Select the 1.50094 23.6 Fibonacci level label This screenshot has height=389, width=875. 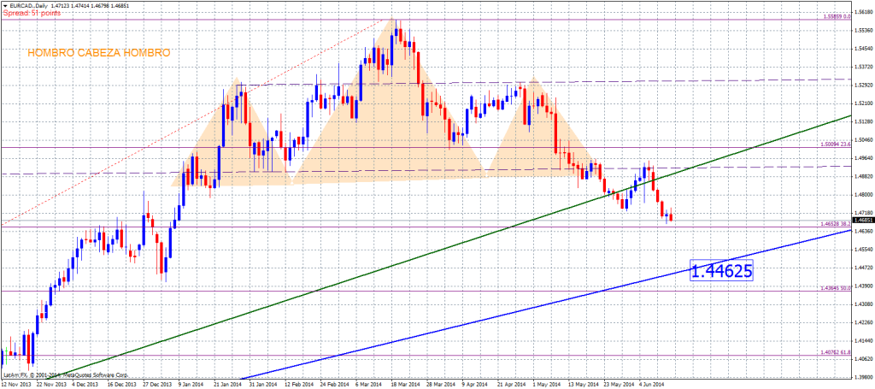[837, 144]
